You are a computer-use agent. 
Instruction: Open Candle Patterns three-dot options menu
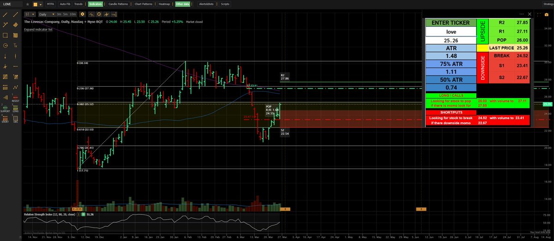[x=131, y=4]
